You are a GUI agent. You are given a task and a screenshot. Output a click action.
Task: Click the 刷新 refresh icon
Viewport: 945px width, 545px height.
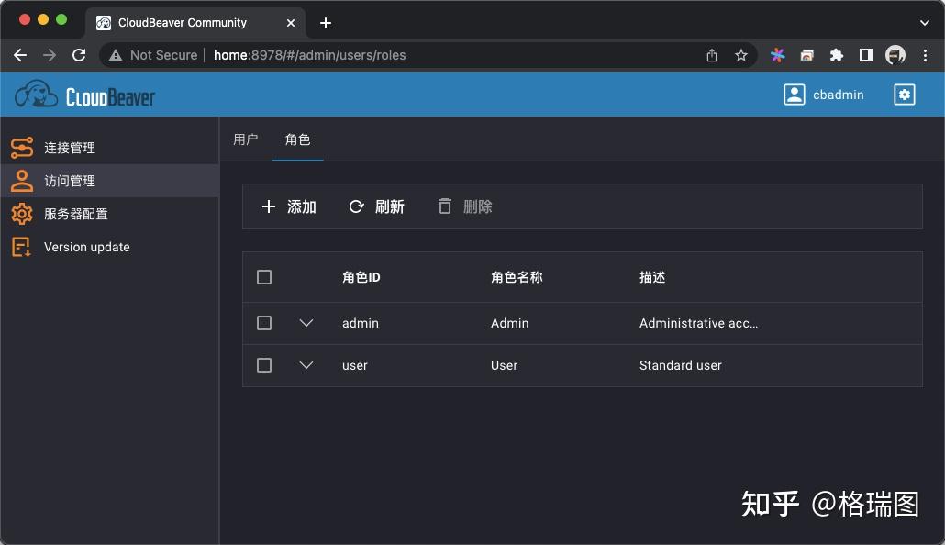(x=356, y=206)
